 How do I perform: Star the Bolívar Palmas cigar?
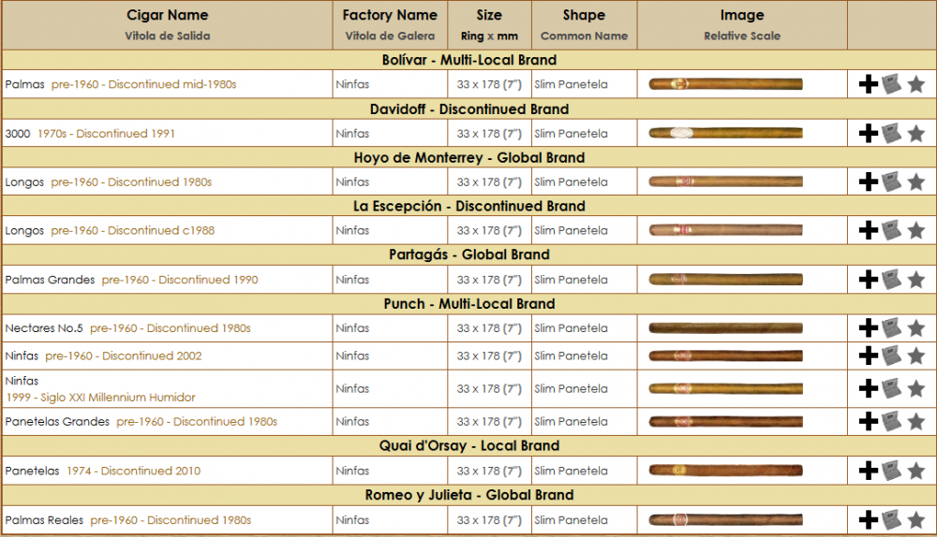tap(916, 84)
